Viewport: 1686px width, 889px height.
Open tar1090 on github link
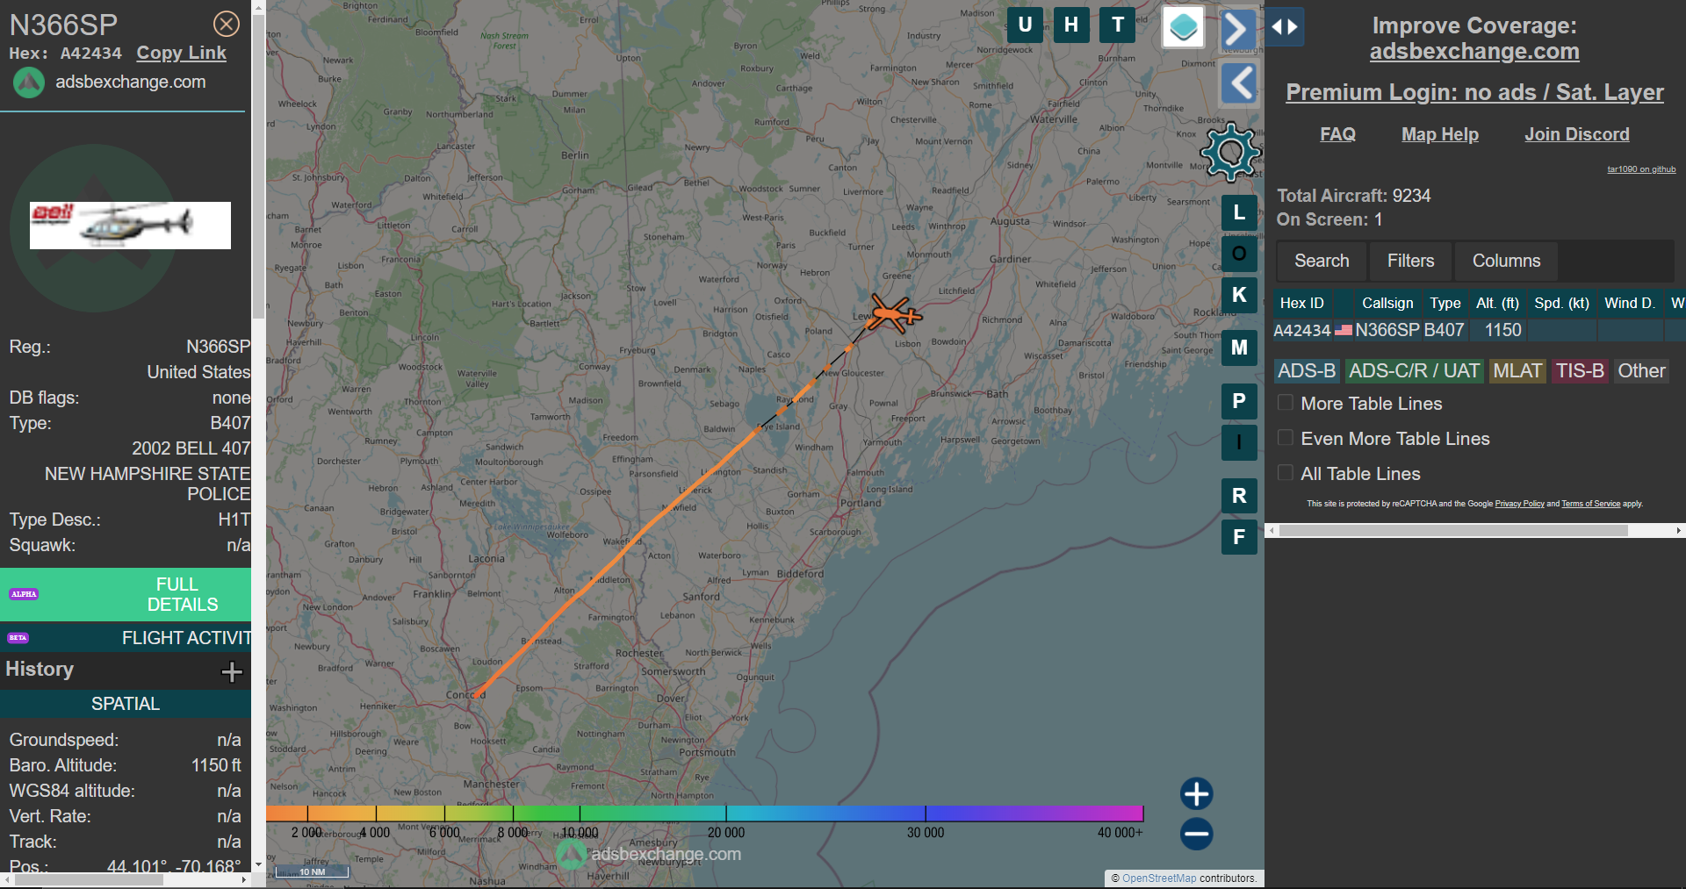(x=1641, y=169)
